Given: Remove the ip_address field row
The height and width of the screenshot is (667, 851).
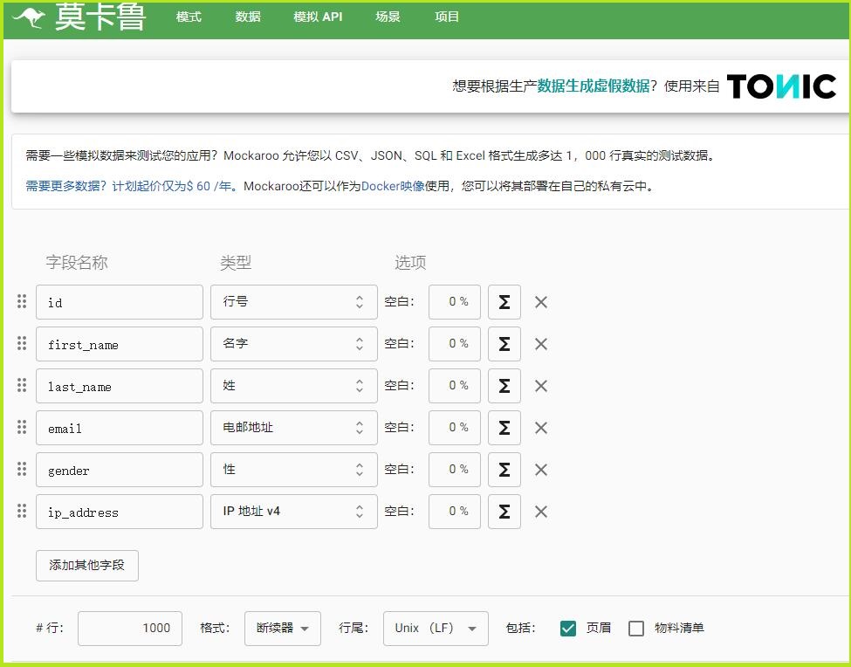Looking at the screenshot, I should click(541, 512).
